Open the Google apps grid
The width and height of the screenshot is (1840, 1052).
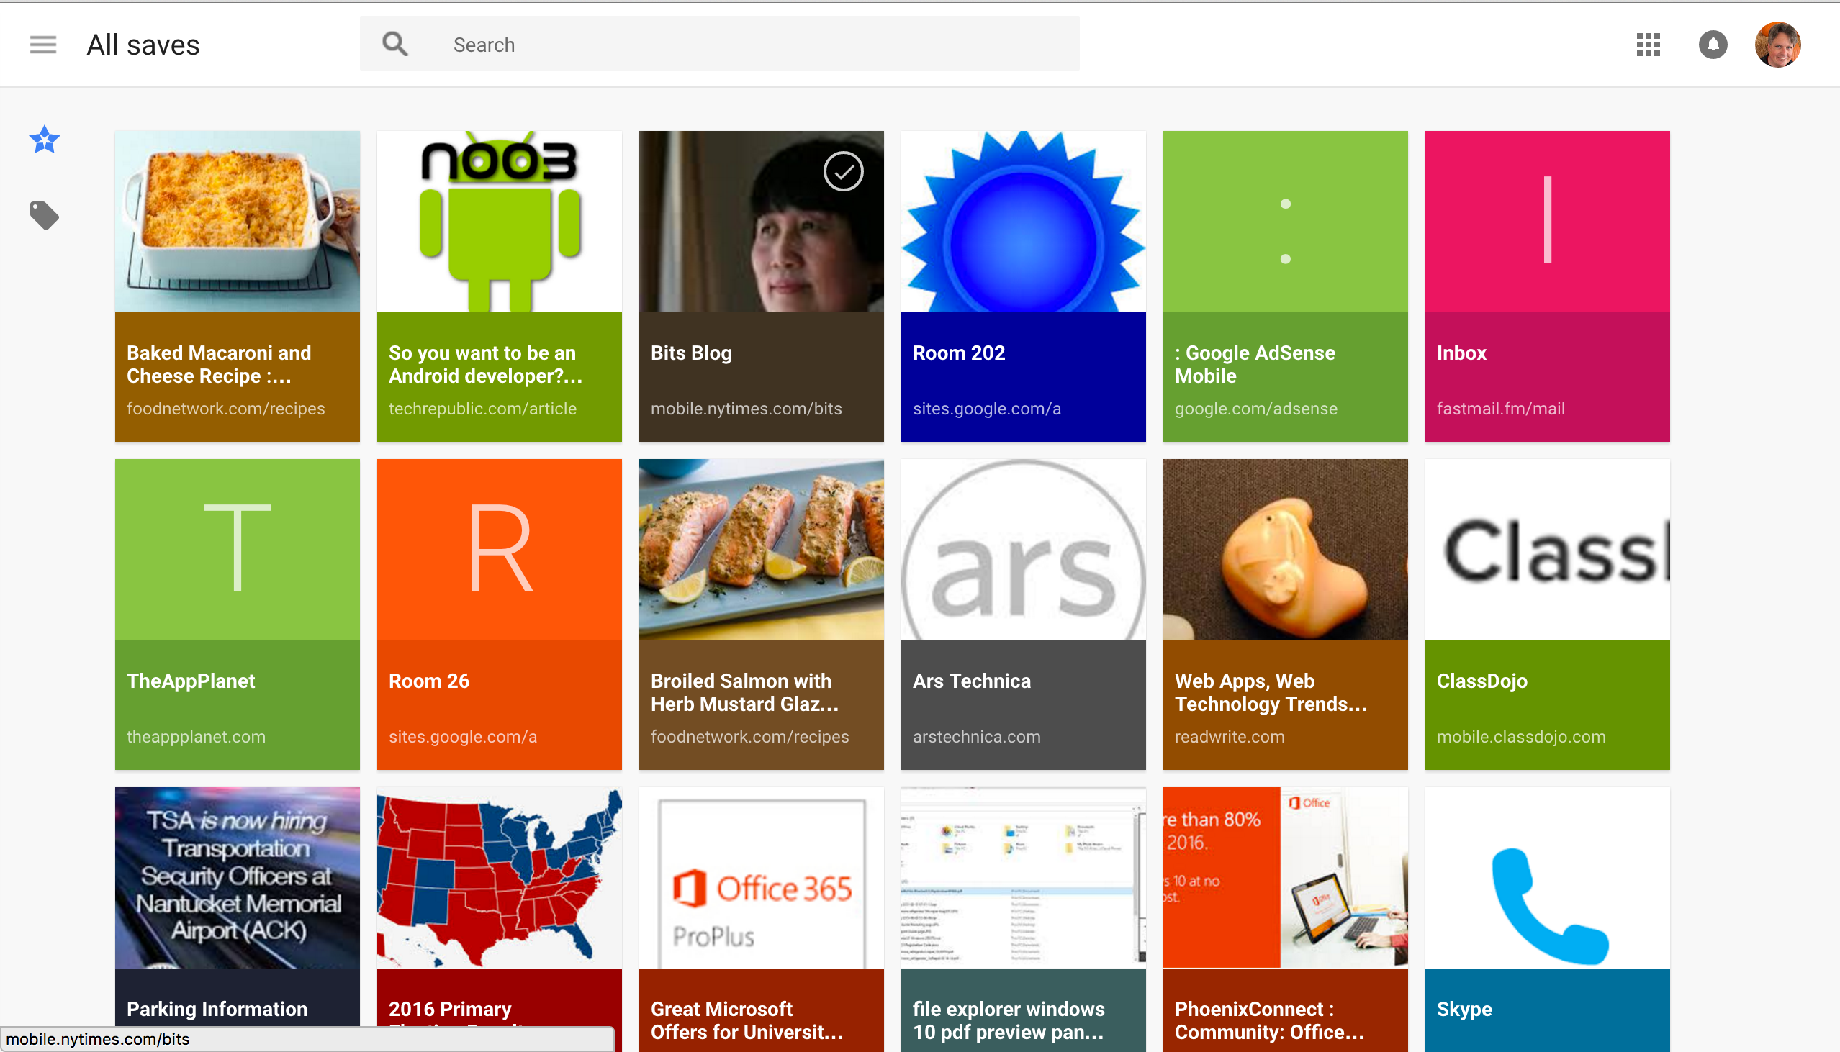click(1648, 45)
